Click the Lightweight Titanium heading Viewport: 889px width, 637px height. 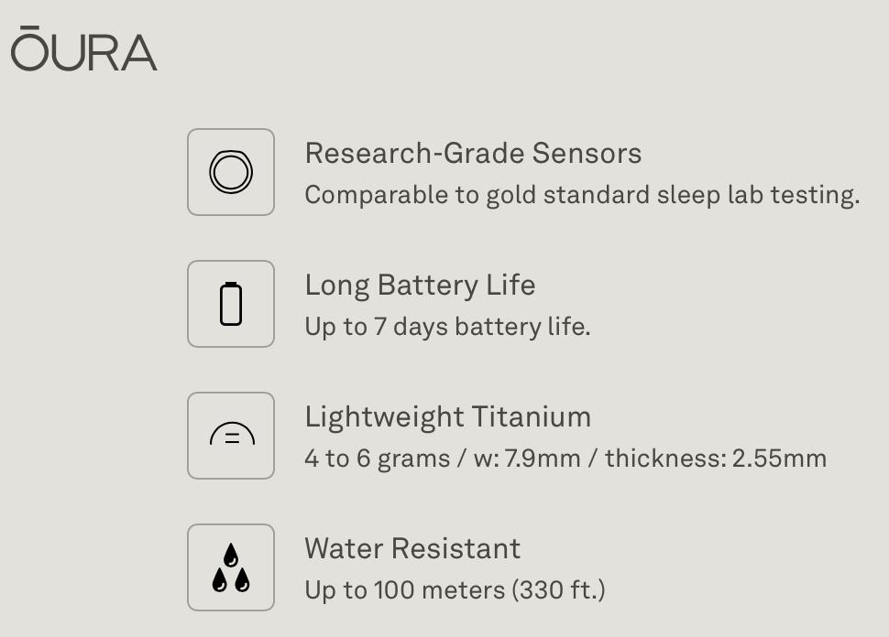447,417
